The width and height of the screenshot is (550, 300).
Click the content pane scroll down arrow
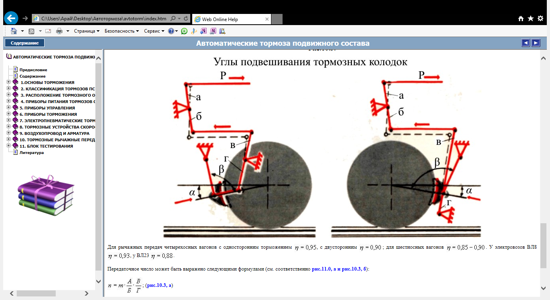point(543,288)
